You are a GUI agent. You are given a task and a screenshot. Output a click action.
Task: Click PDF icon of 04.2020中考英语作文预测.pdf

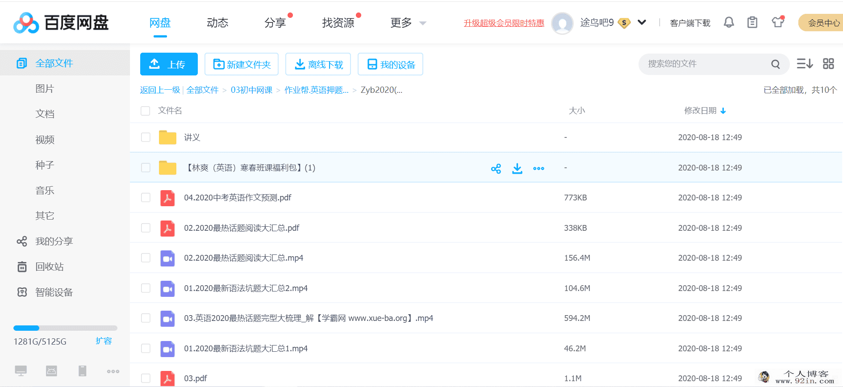pyautogui.click(x=167, y=198)
